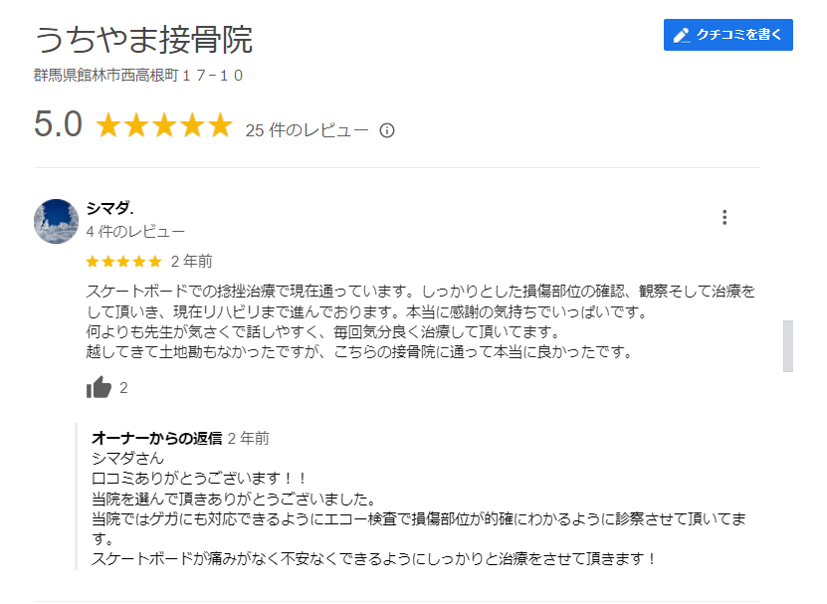The width and height of the screenshot is (827, 604).
Task: Click the vertical scrollbar thumb
Action: coord(788,345)
